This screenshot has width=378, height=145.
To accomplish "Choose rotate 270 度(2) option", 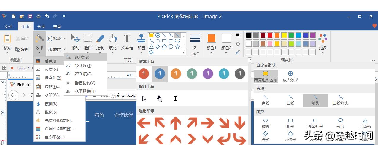I will tap(85, 74).
